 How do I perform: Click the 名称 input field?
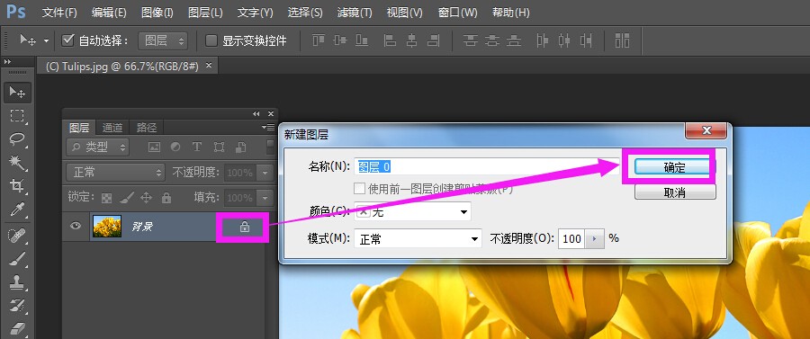(486, 166)
